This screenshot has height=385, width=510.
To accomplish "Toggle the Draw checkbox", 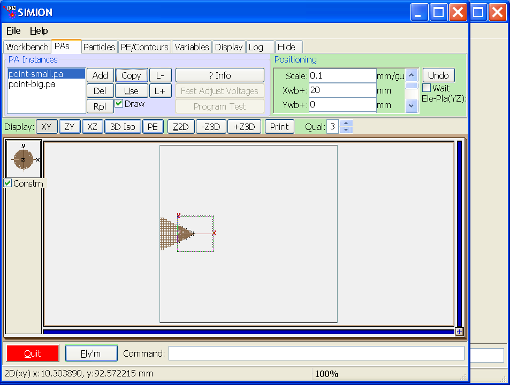I will click(x=119, y=104).
